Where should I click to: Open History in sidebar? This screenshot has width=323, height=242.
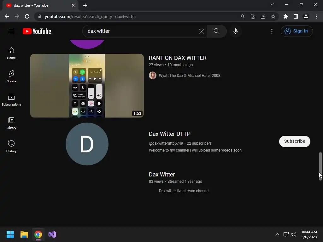coord(11,146)
